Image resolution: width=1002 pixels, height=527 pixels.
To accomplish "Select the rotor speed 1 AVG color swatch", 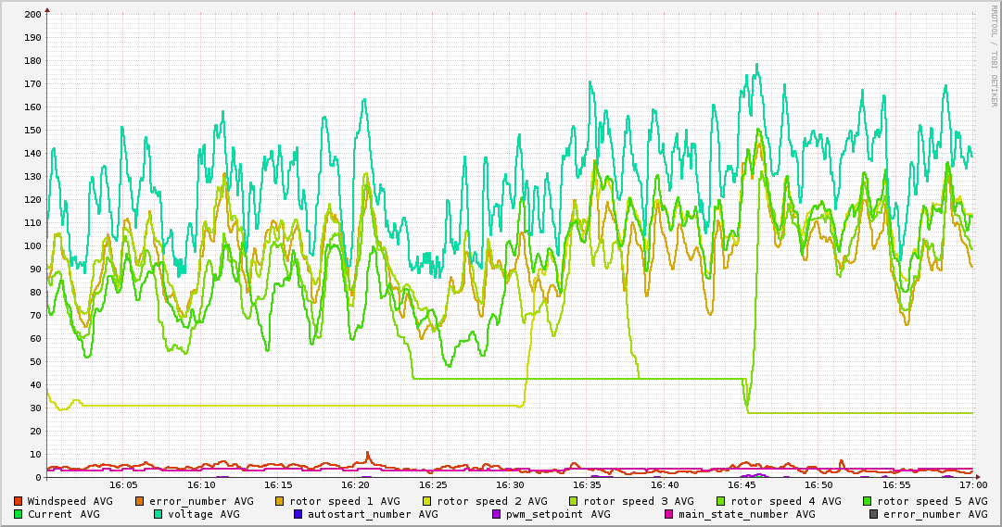I will [x=280, y=501].
